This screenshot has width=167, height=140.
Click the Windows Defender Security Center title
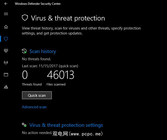38,4
